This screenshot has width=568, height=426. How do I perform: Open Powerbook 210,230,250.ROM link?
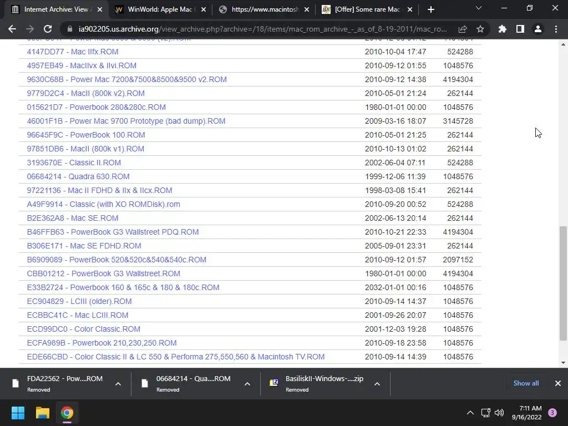(102, 343)
